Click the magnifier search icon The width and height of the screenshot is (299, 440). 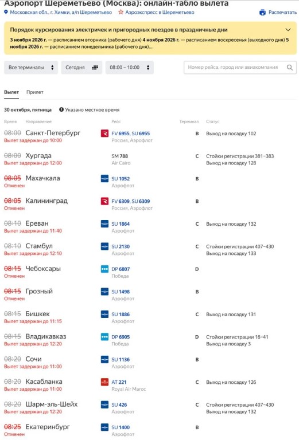[290, 68]
